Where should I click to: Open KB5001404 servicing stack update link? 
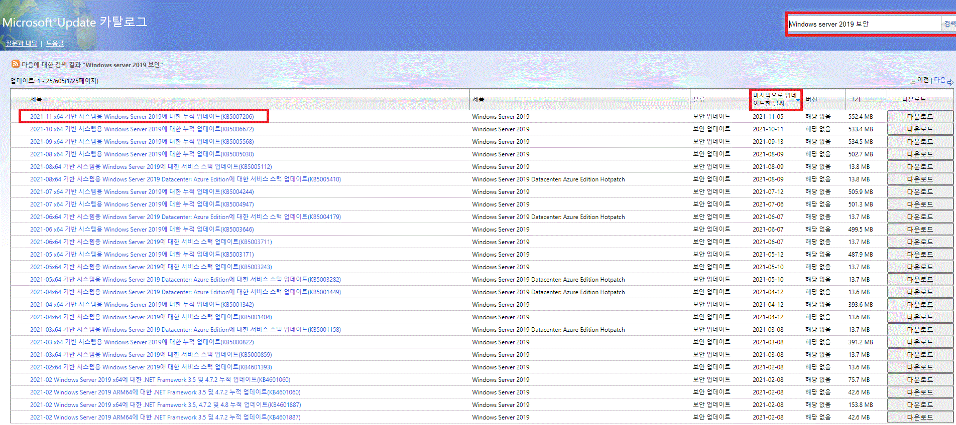click(151, 317)
